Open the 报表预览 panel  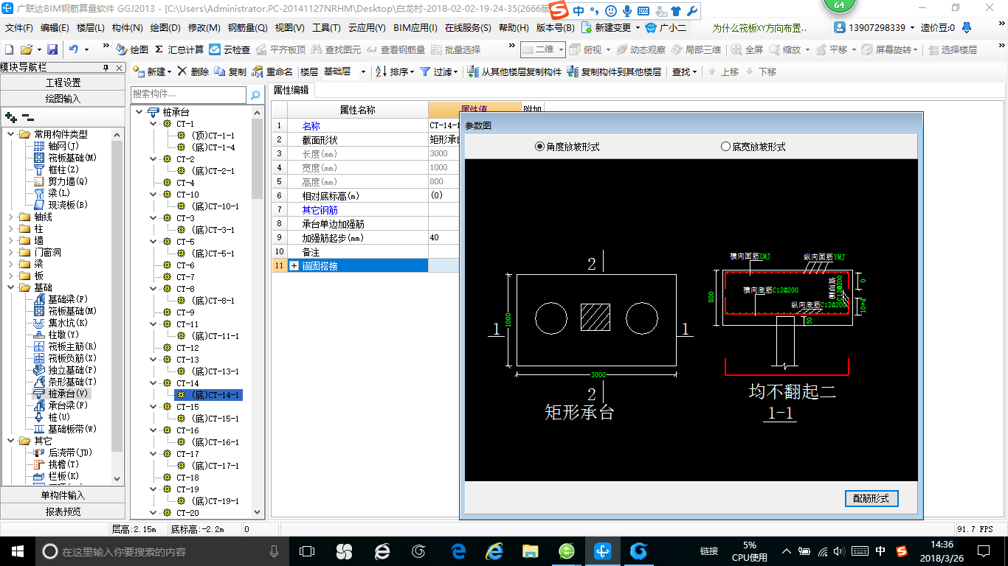coord(63,511)
